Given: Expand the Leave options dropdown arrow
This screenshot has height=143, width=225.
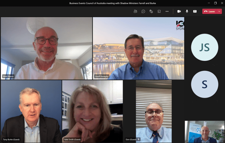Looking at the screenshot, I should [x=219, y=12].
